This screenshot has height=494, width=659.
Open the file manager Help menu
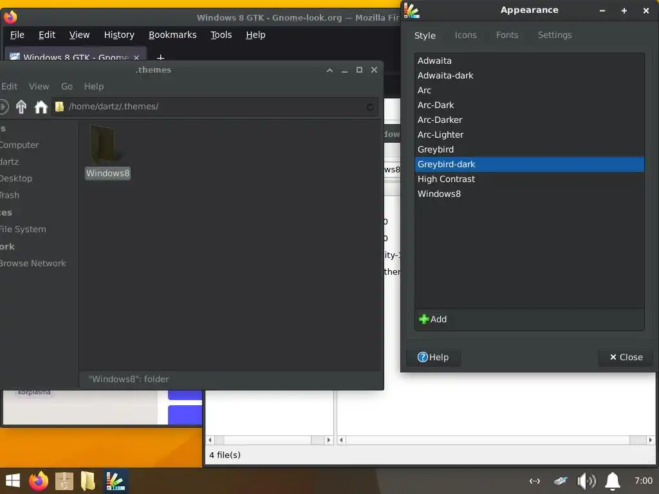(94, 87)
